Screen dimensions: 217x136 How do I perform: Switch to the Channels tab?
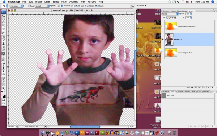pos(166,92)
